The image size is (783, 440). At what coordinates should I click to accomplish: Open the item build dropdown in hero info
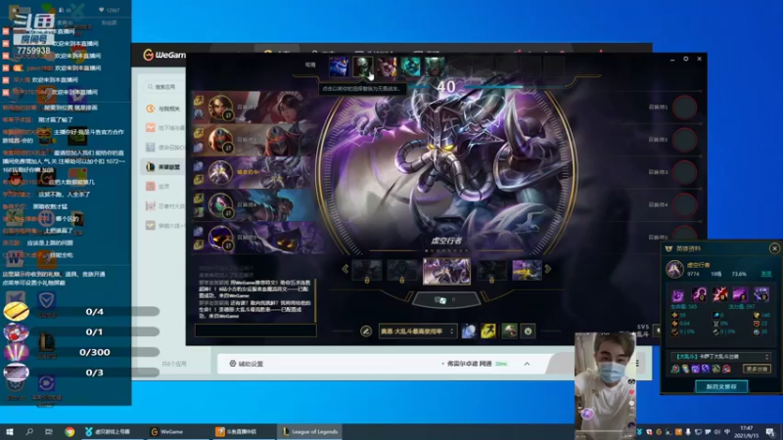click(x=721, y=357)
